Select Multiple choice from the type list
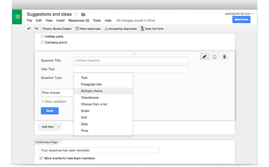This screenshot has width=269, height=167. click(91, 91)
